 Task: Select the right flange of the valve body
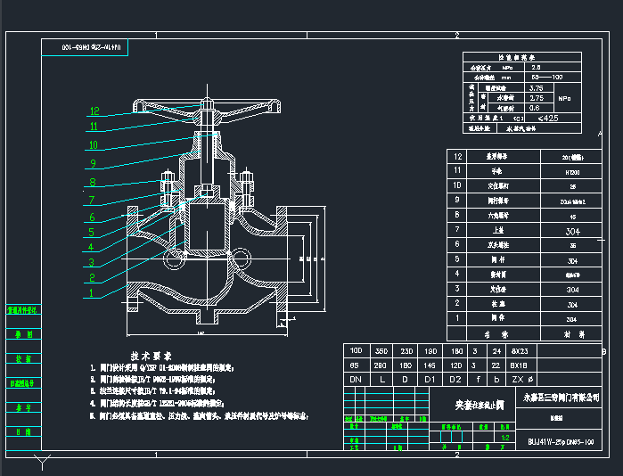tap(287, 260)
